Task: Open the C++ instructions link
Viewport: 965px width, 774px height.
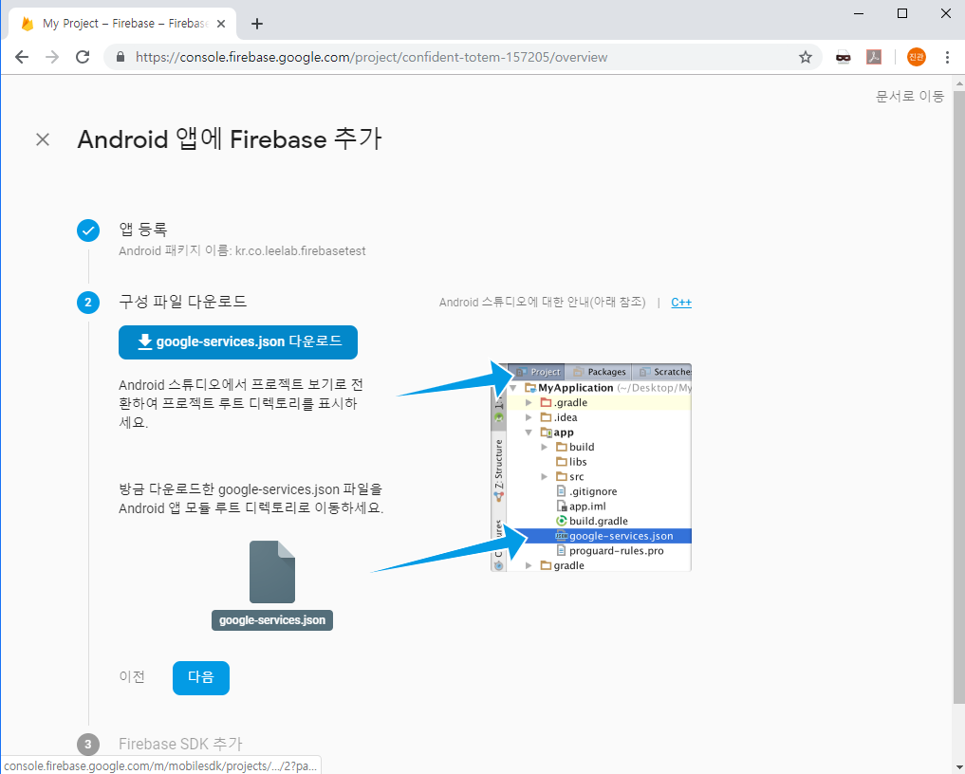Action: [681, 303]
